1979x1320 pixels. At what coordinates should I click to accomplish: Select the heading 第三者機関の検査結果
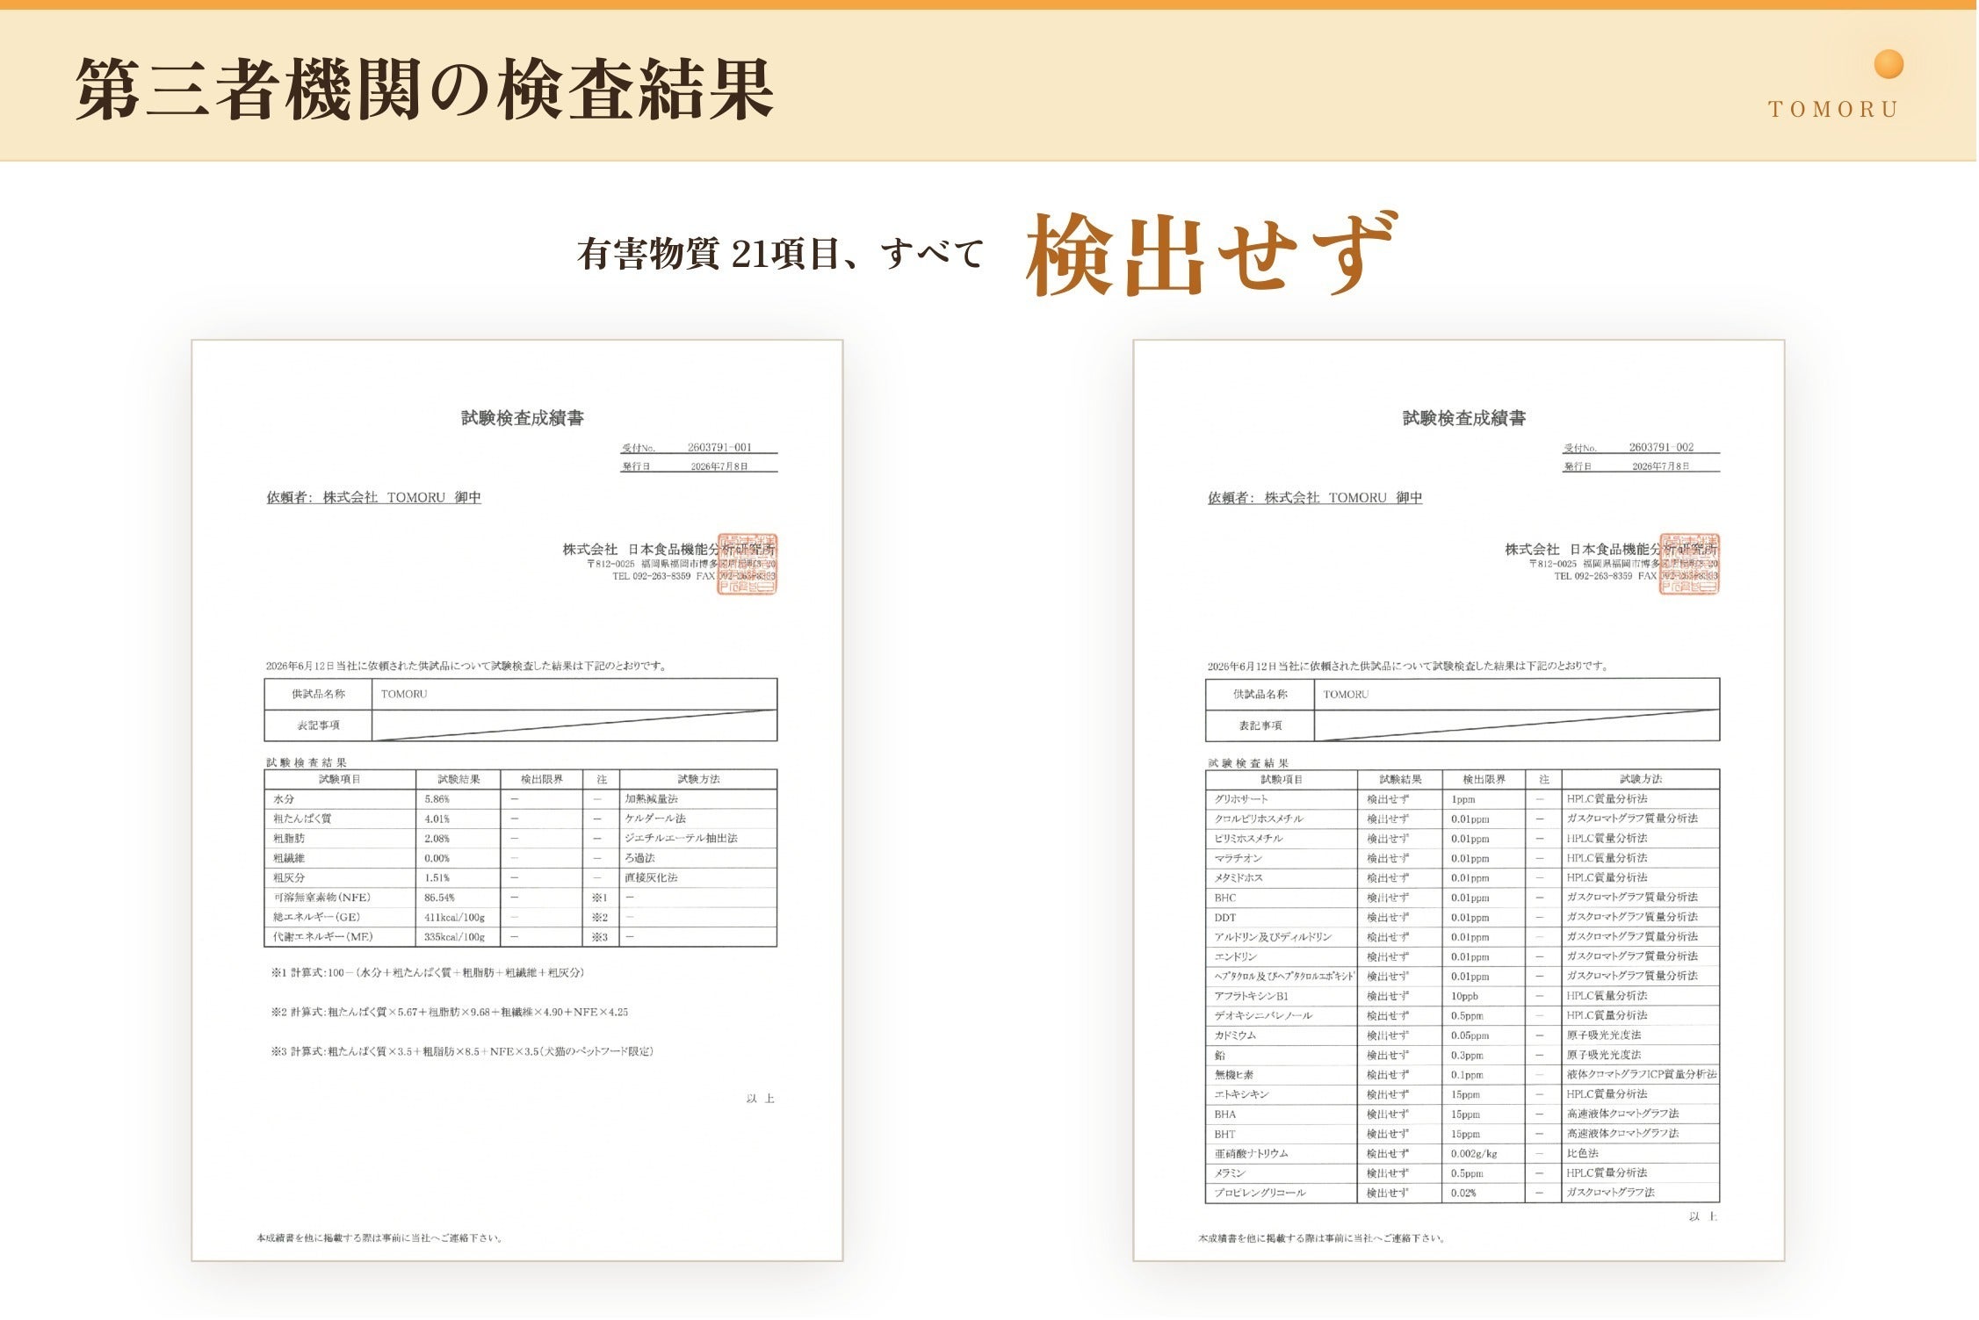[424, 89]
